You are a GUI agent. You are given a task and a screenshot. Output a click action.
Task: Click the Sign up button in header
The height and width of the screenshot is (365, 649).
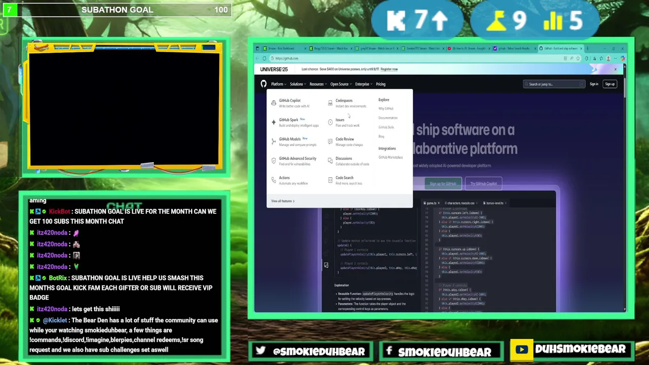(609, 84)
